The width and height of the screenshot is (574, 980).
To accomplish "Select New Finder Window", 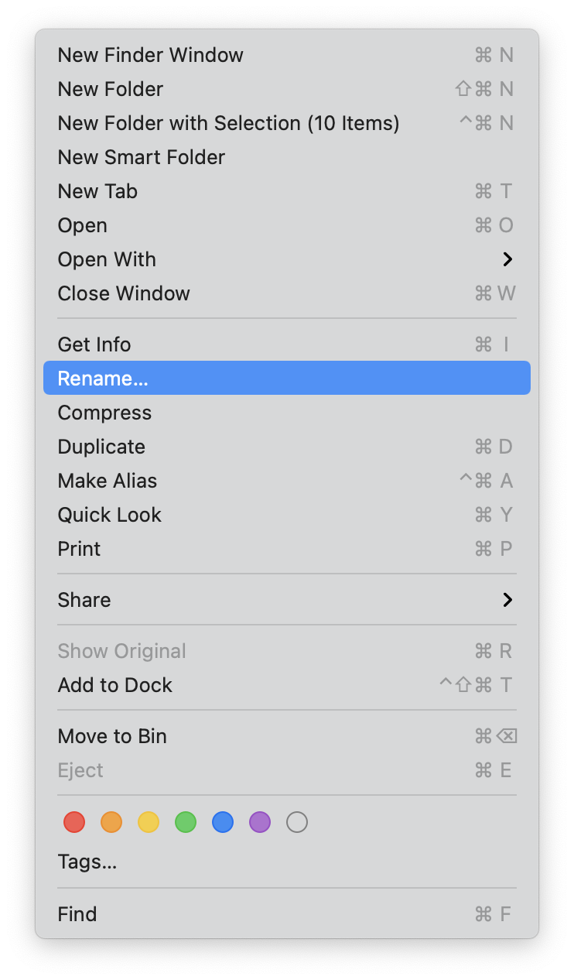I will (x=150, y=55).
